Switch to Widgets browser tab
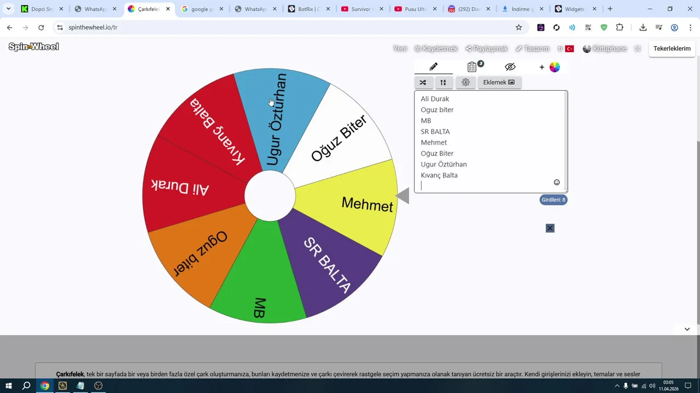The height and width of the screenshot is (393, 700). 575,9
